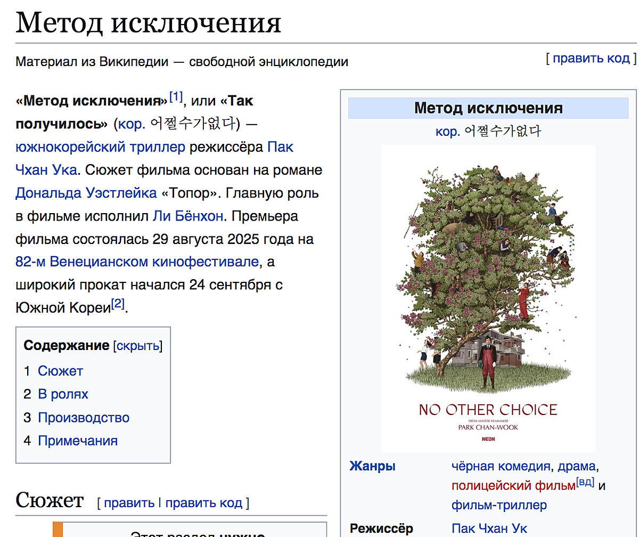Image resolution: width=639 pixels, height=537 pixels.
Task: Open «Пак Чхан Ук» in infobox director row
Action: [489, 528]
